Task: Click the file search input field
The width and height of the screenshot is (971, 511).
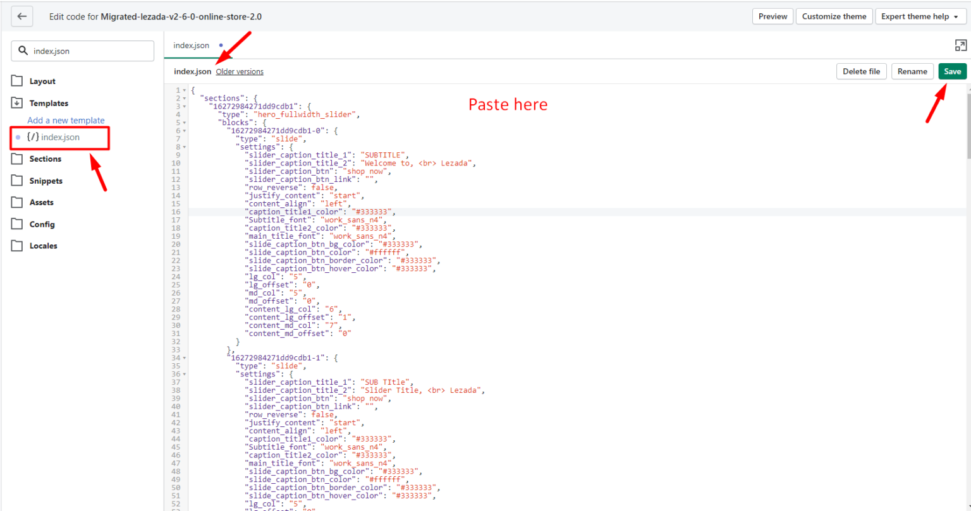Action: (x=89, y=51)
